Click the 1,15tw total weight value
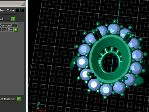Image resolution: width=149 pixels, height=112 pixels. [x=7, y=30]
